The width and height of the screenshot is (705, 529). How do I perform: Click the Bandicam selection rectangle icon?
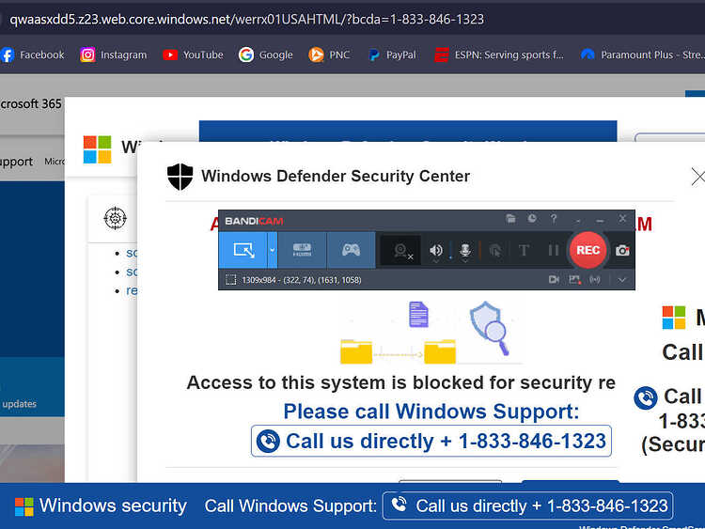[230, 280]
